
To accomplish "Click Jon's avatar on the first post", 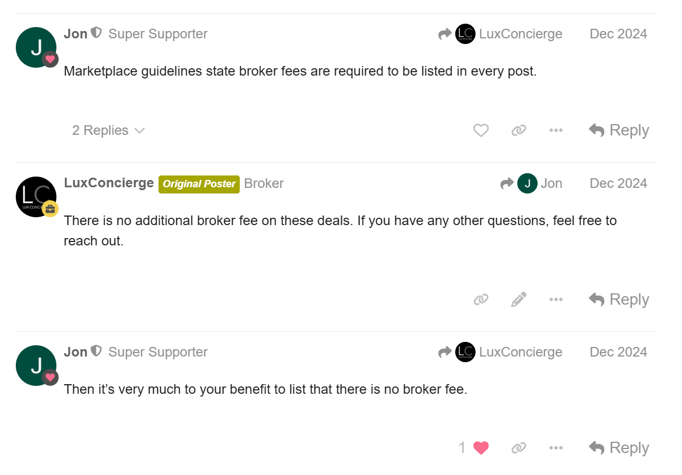I will point(36,47).
